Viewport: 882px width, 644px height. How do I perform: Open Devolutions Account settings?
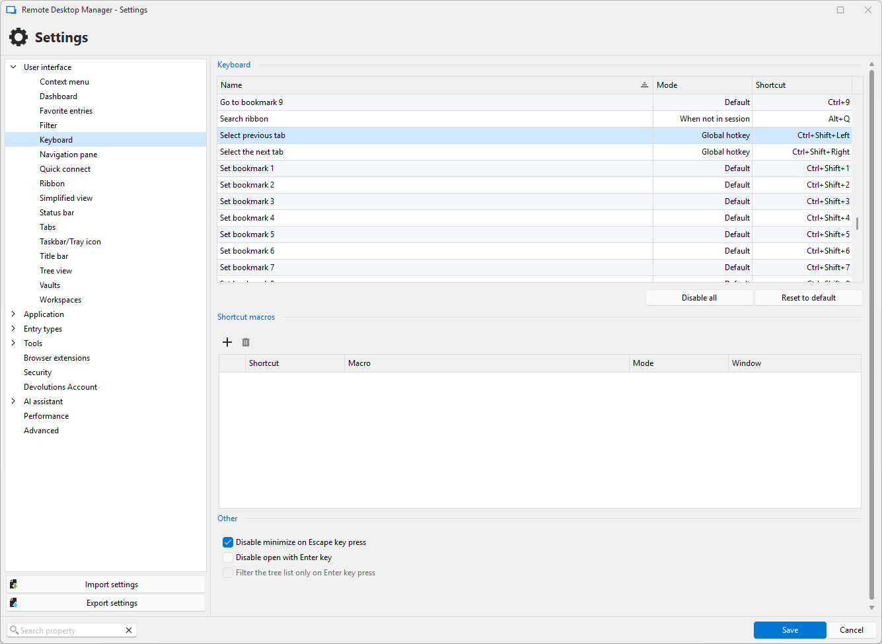coord(60,387)
